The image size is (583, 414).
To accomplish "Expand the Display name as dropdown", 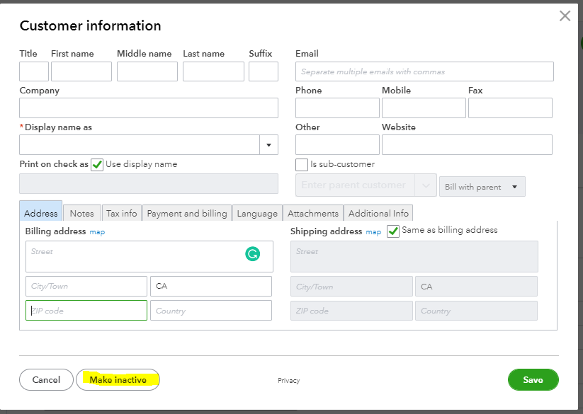I will [x=268, y=145].
